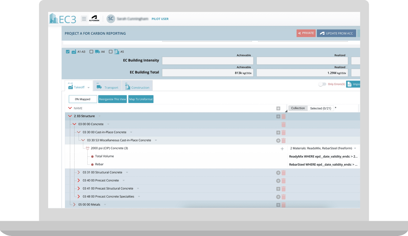Collapse the 03 00 00 Concrete node

[x=74, y=124]
